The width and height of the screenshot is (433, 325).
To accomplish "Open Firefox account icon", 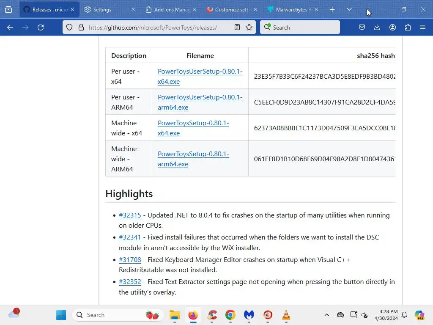I will 392,27.
